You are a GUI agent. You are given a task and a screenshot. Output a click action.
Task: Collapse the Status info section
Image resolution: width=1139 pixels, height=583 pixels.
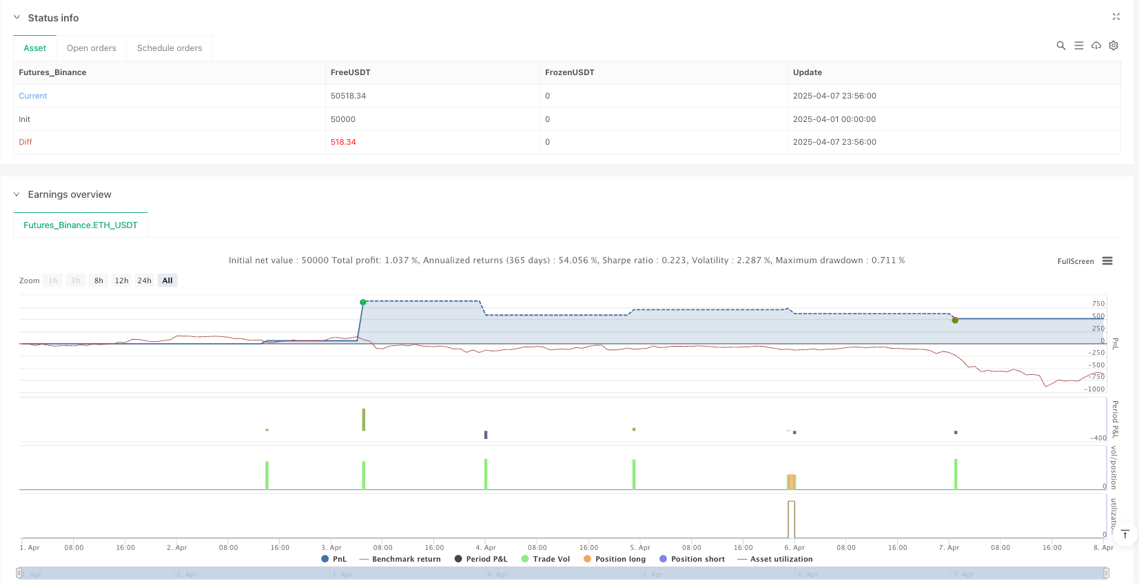pyautogui.click(x=17, y=18)
